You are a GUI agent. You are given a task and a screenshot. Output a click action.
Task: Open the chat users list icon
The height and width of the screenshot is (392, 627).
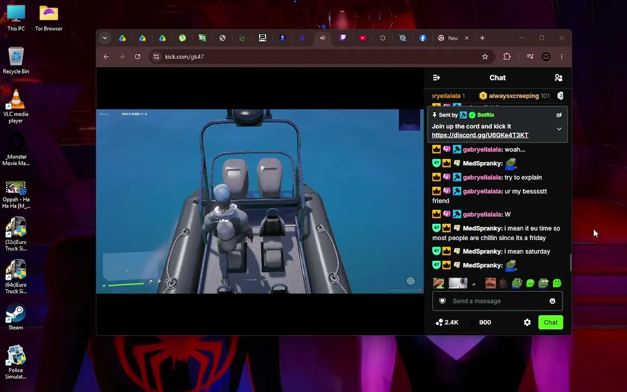click(558, 78)
